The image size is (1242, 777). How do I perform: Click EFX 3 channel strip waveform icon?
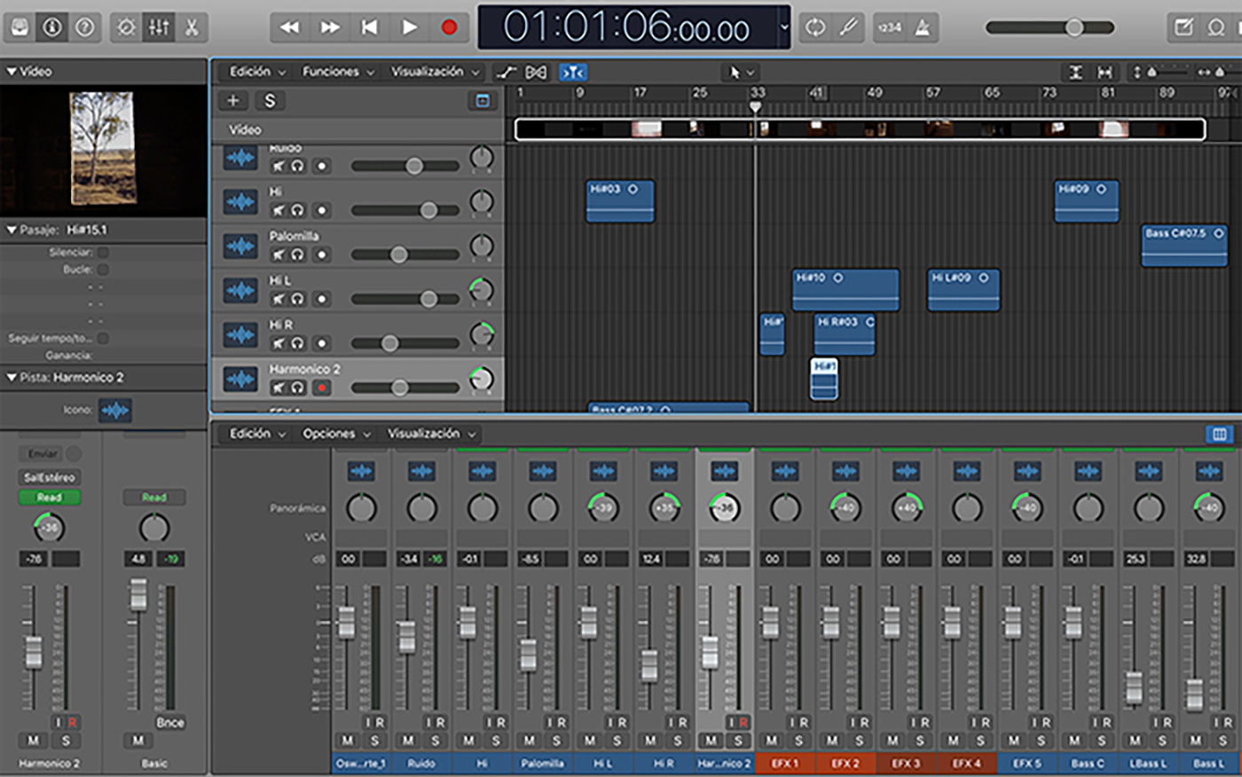[x=906, y=471]
